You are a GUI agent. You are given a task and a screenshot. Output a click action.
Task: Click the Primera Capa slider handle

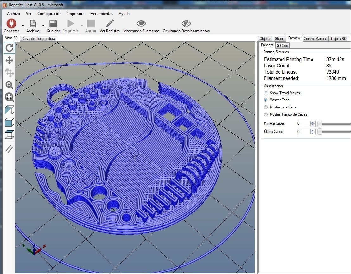[x=320, y=124]
